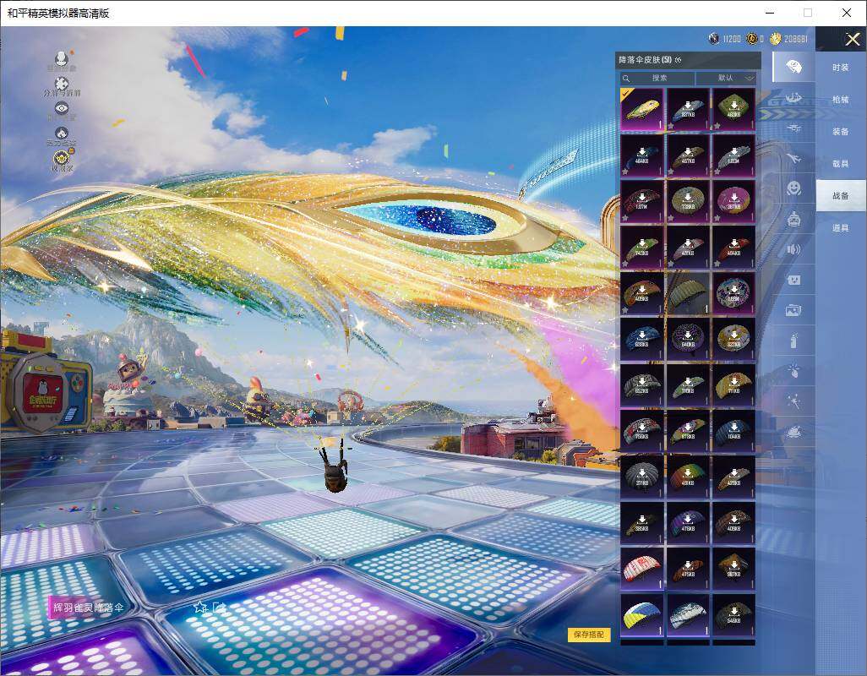Select the white snow camo parachute
Image resolution: width=867 pixels, height=676 pixels.
click(688, 614)
